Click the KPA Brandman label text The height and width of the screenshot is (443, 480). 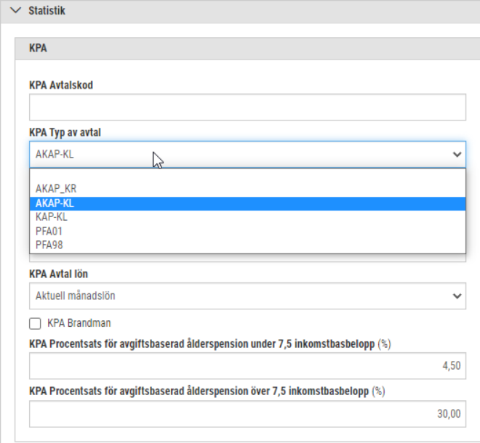tap(79, 323)
